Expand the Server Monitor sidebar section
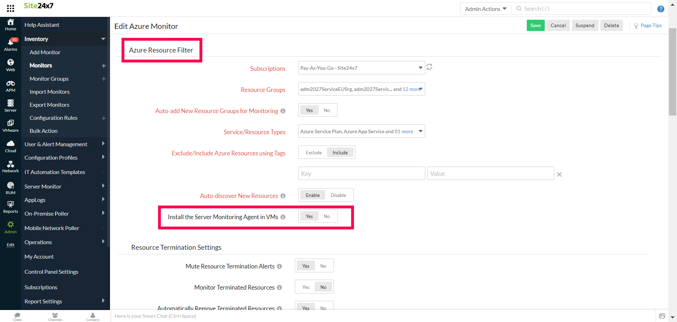 pyautogui.click(x=43, y=186)
